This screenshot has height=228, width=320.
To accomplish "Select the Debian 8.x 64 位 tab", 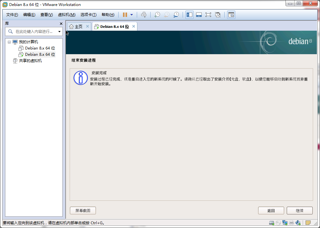I will tap(115, 27).
